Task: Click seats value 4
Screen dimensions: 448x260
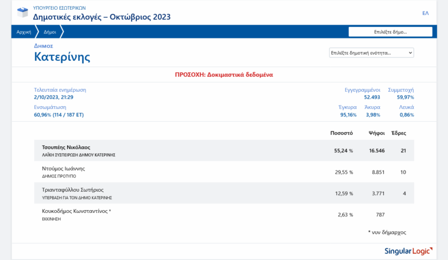Action: click(x=404, y=193)
